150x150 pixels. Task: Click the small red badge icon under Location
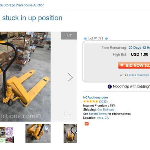click(87, 124)
